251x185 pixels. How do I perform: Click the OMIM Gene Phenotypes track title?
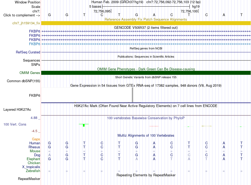(146, 69)
